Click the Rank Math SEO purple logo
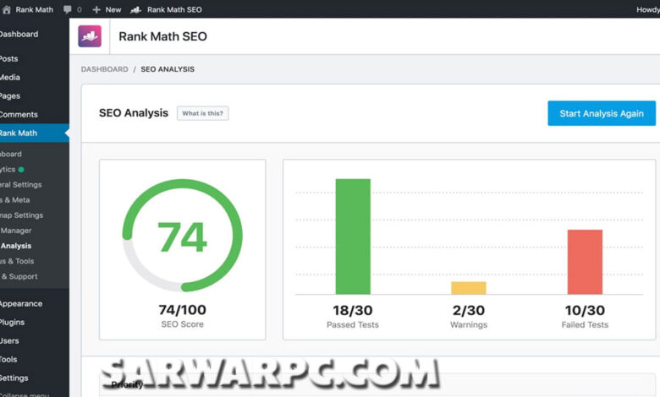The height and width of the screenshot is (397, 660). (90, 36)
